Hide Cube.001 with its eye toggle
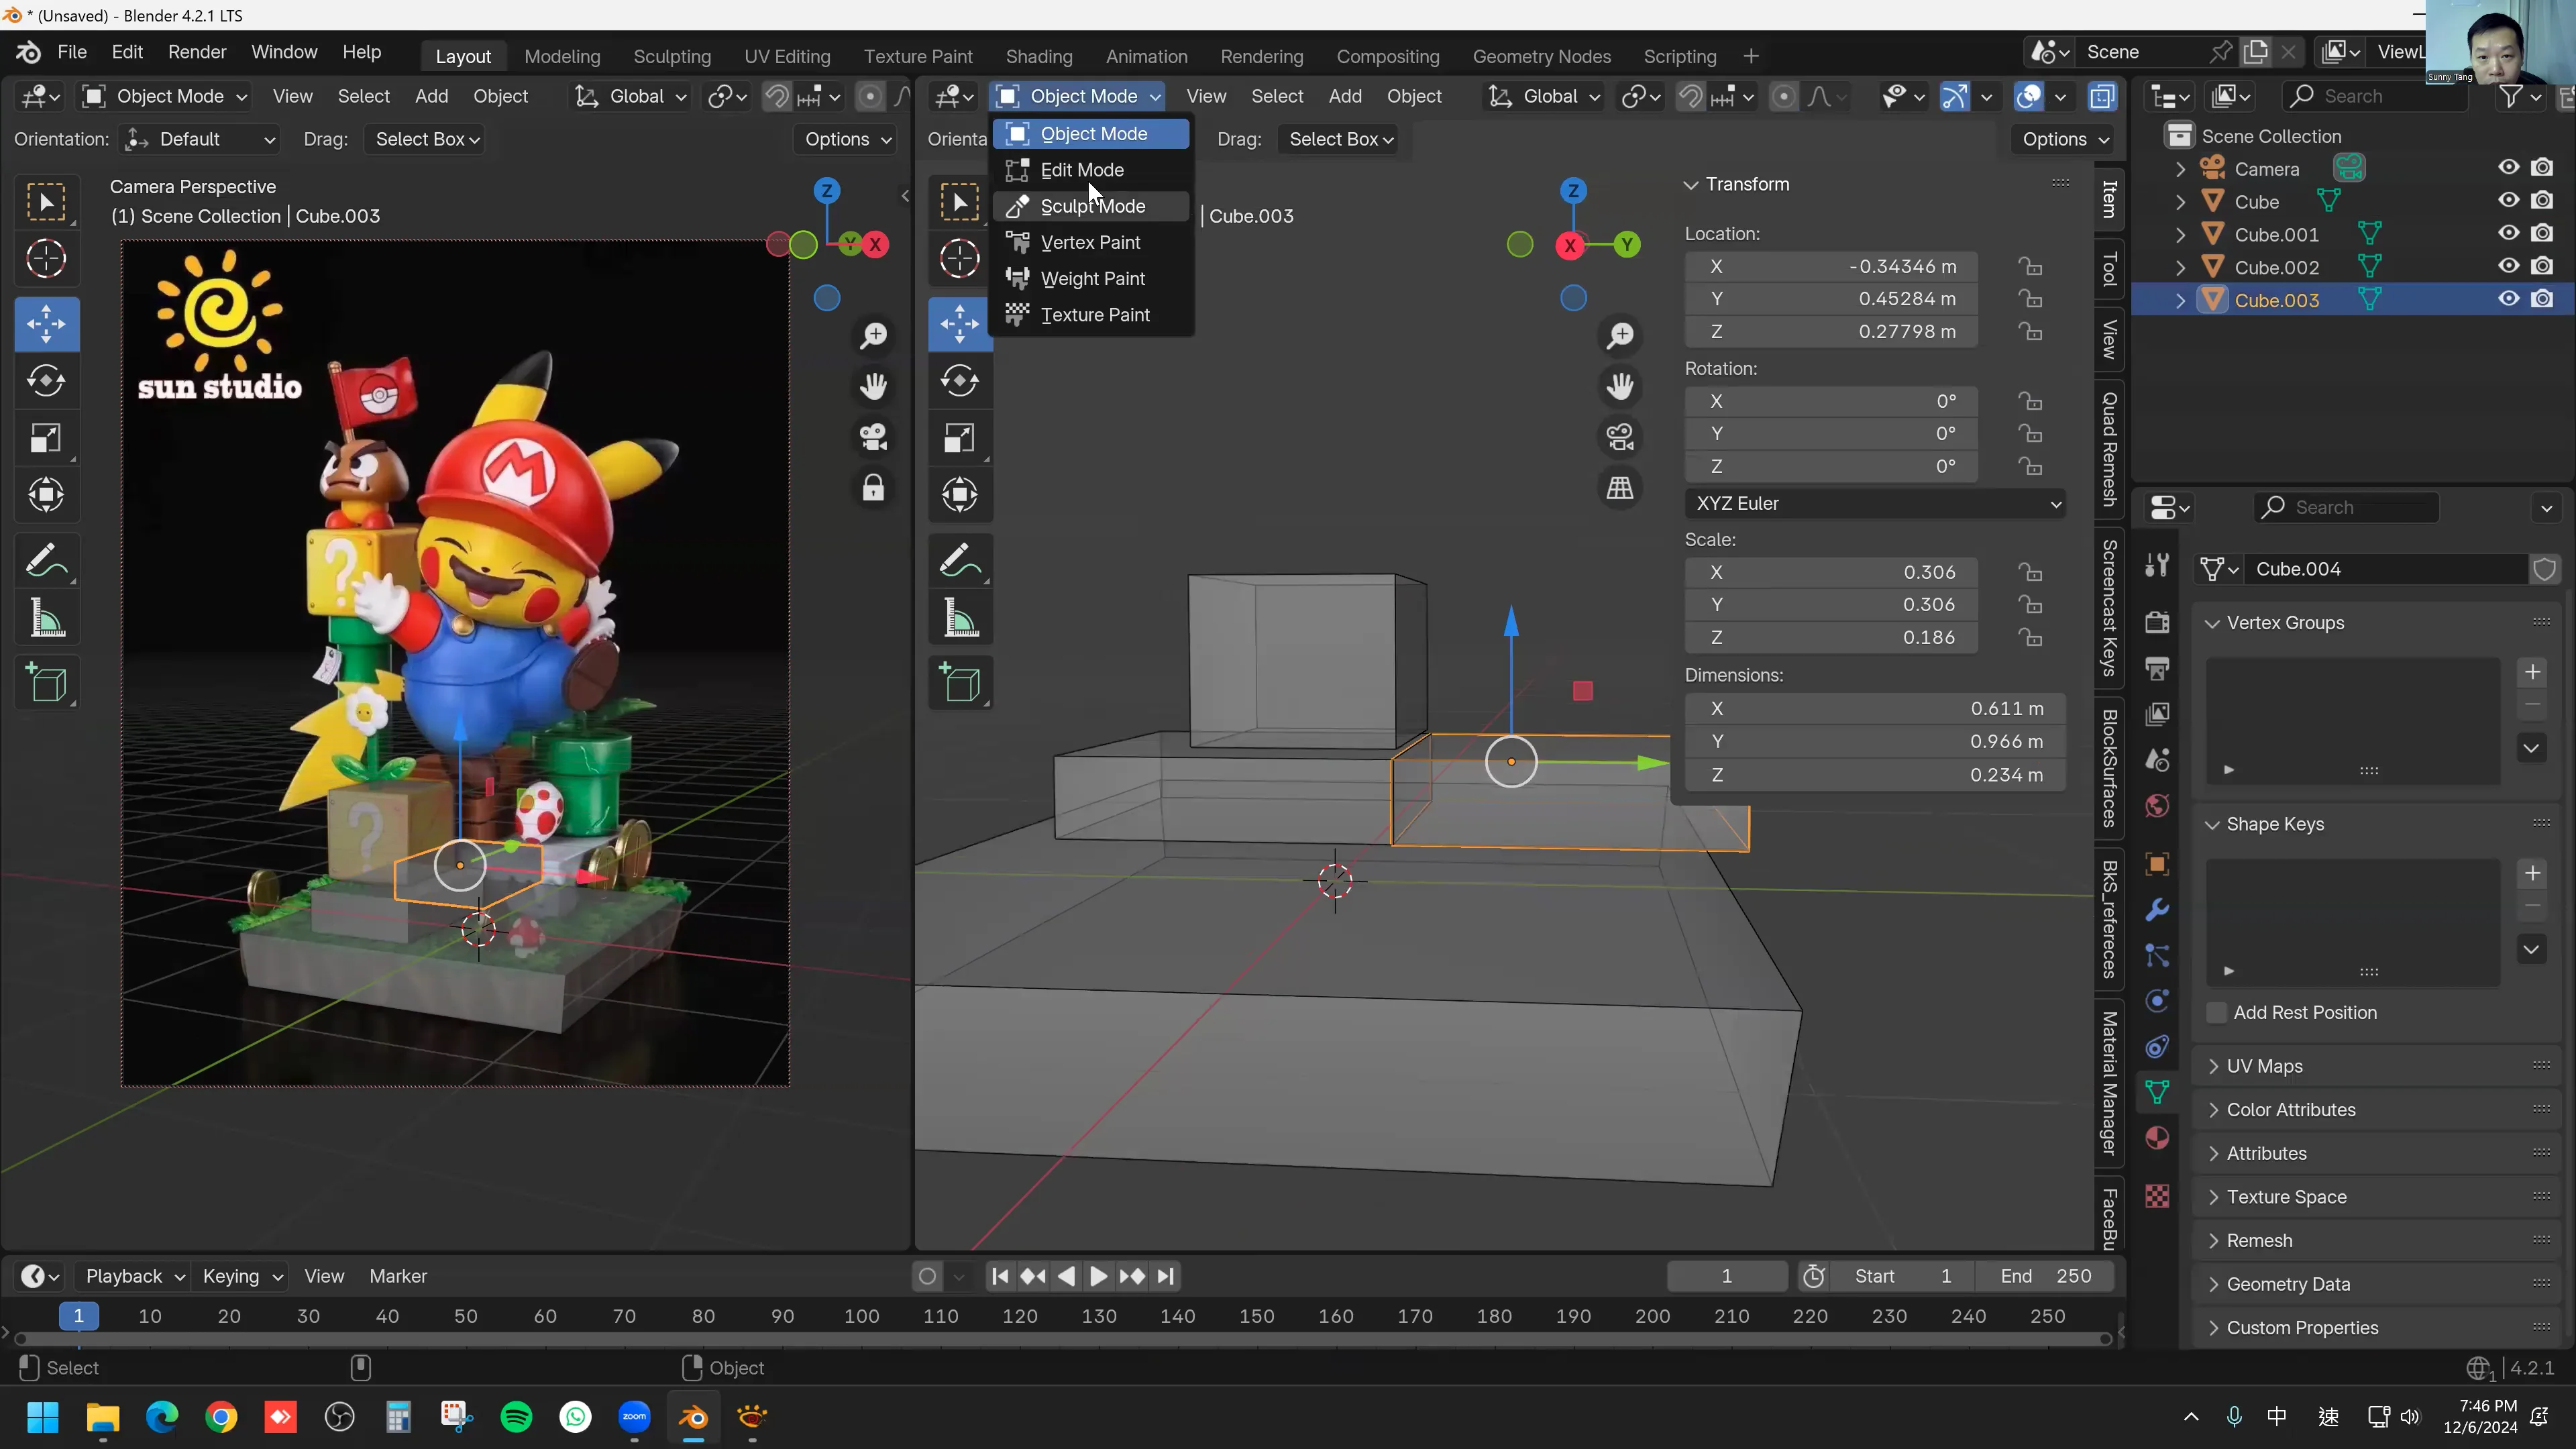The image size is (2576, 1449). point(2508,232)
